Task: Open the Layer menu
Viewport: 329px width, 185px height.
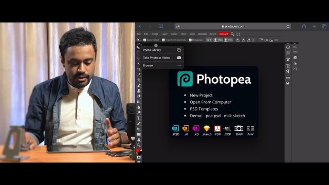Action: pyautogui.click(x=164, y=34)
